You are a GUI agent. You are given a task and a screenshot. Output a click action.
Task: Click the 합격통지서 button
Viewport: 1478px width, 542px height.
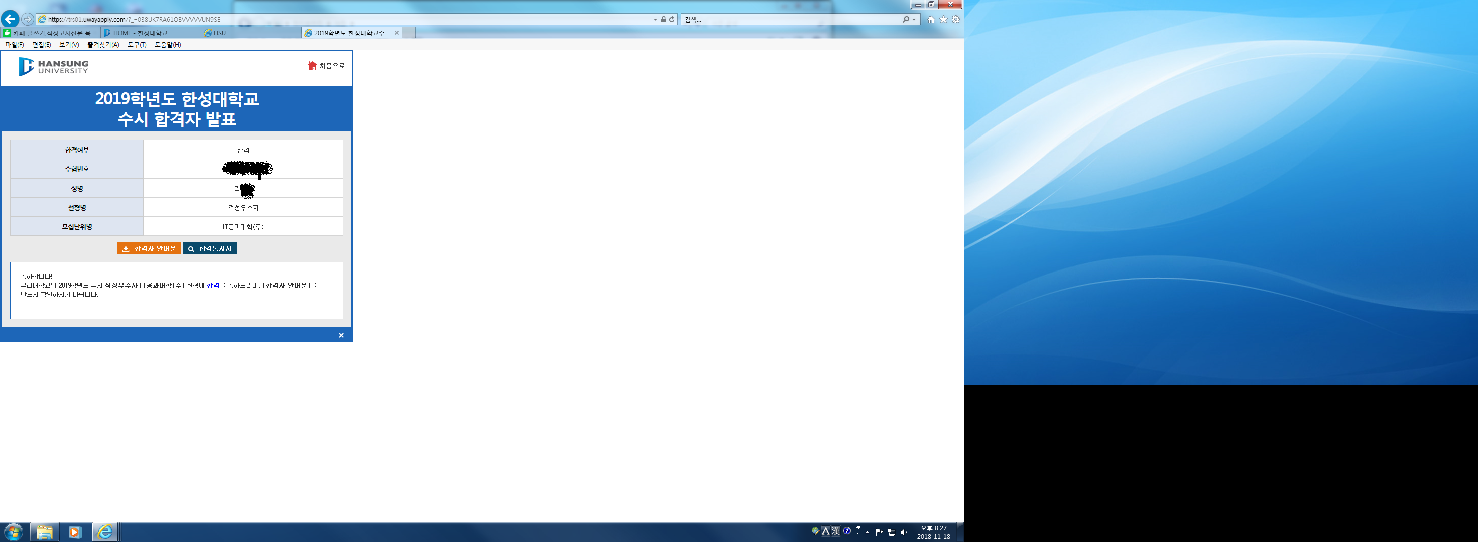point(210,248)
